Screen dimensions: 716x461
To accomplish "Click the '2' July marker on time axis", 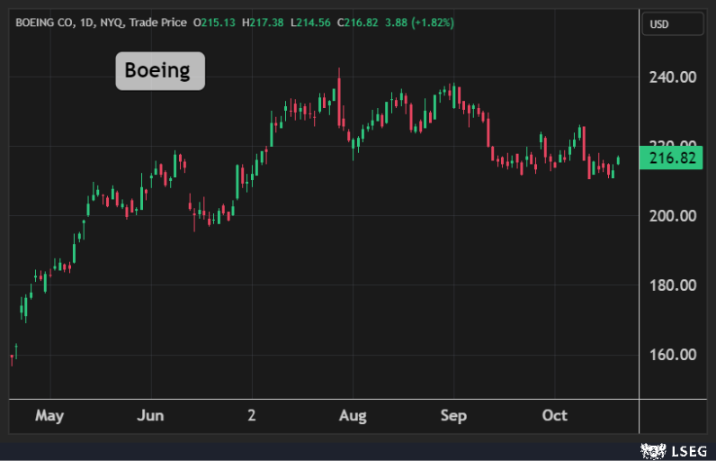I will click(252, 415).
